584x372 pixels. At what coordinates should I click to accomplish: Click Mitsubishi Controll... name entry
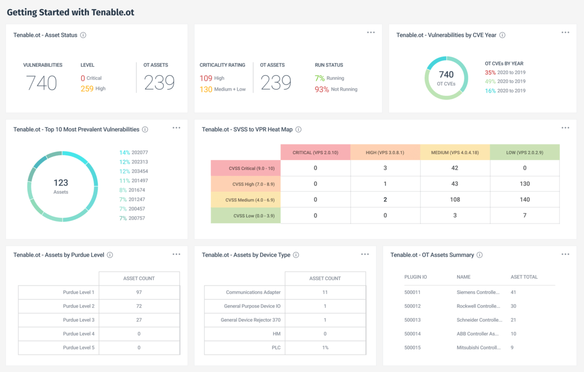(478, 348)
